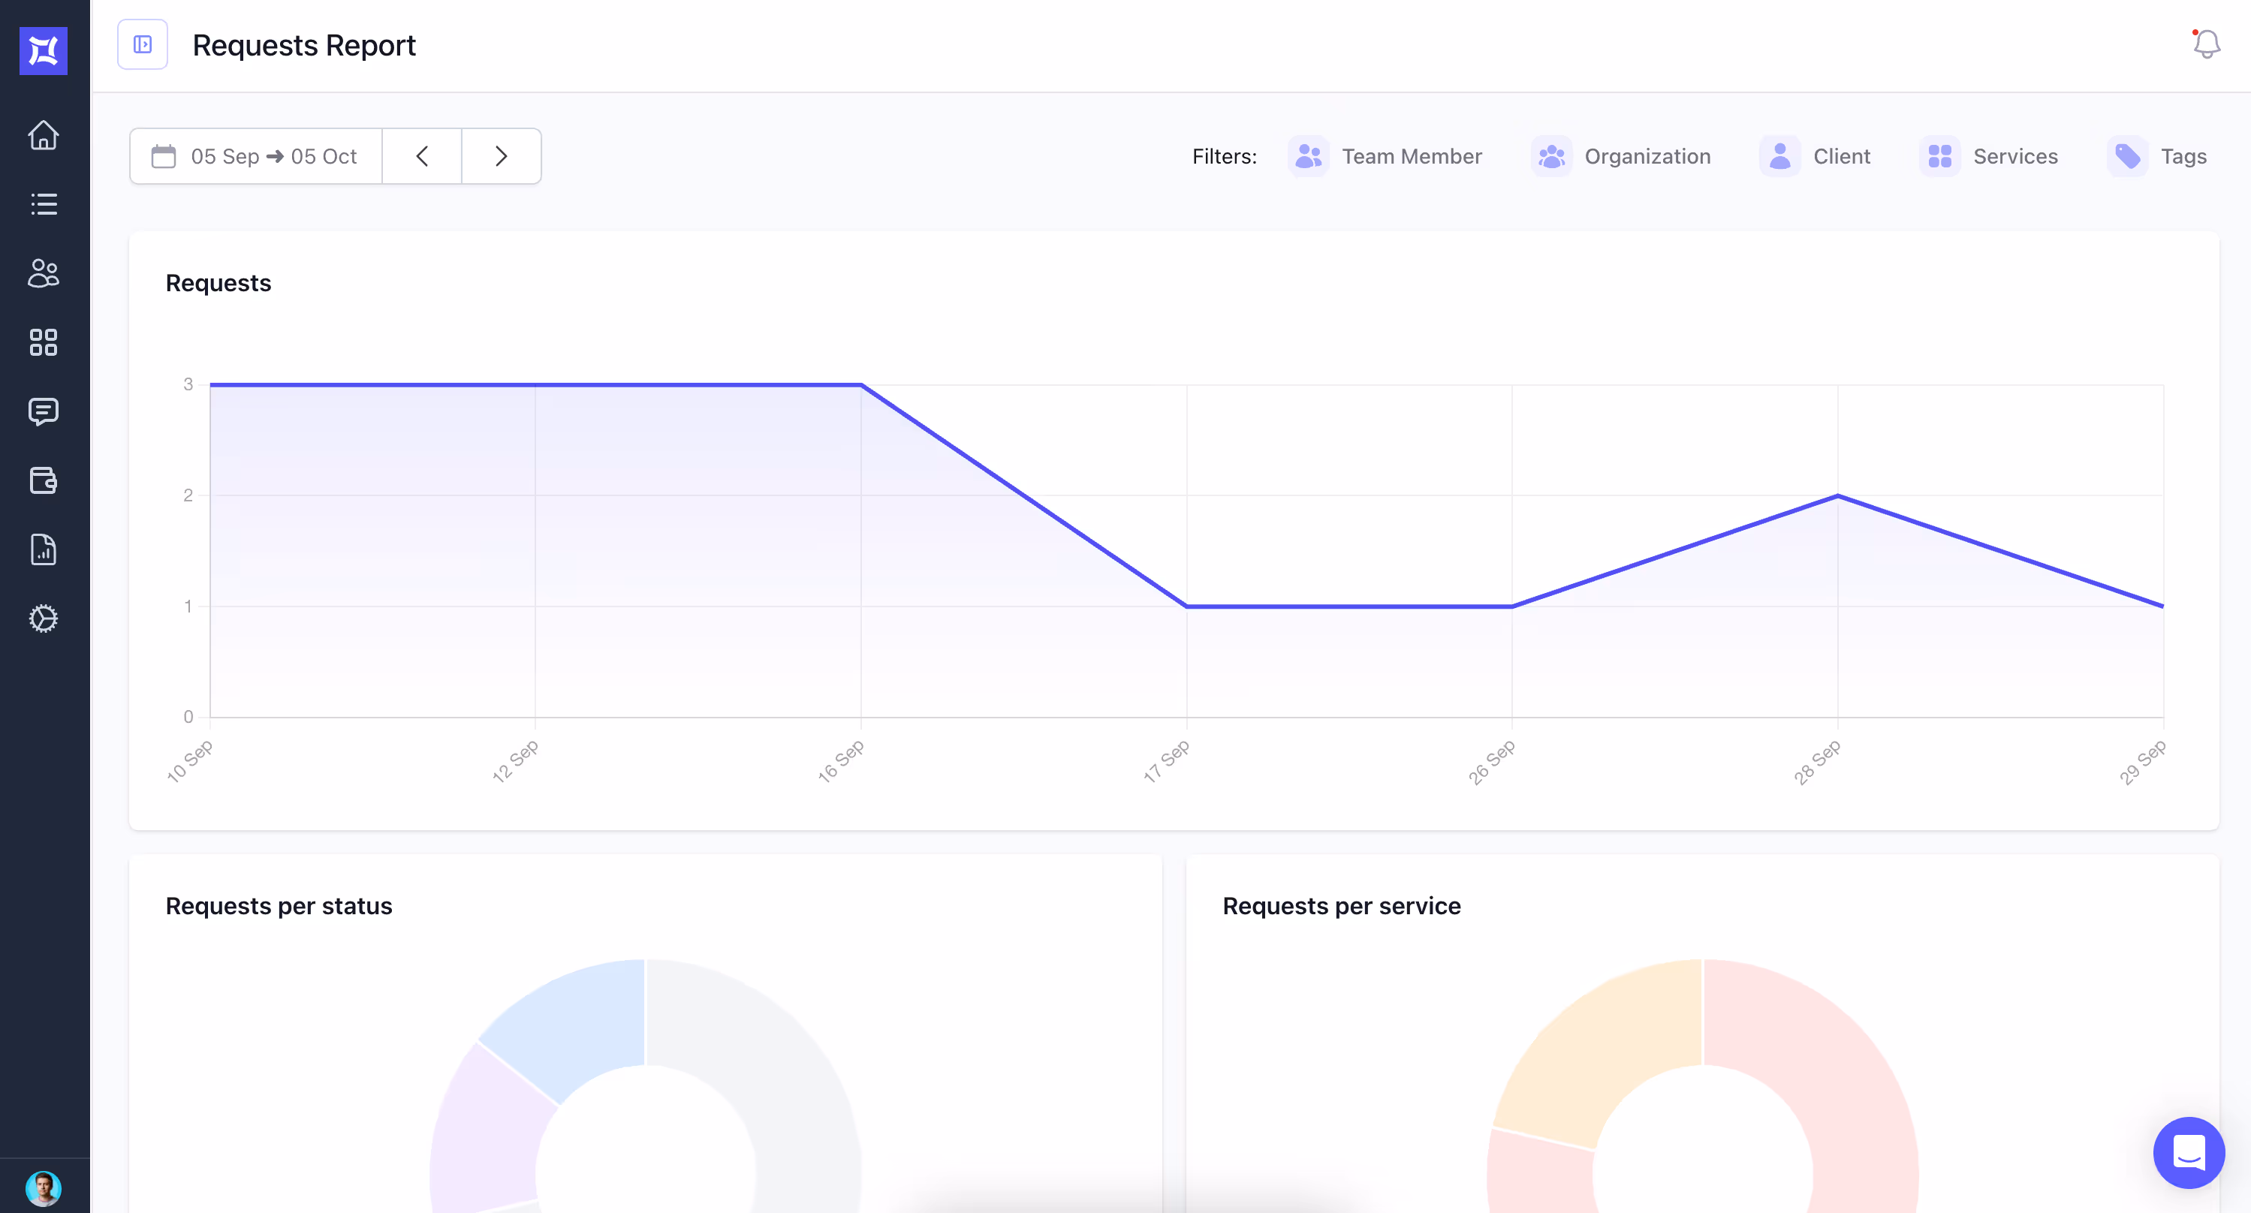Open the live chat support bubble
Viewport: 2251px width, 1213px height.
2188,1153
